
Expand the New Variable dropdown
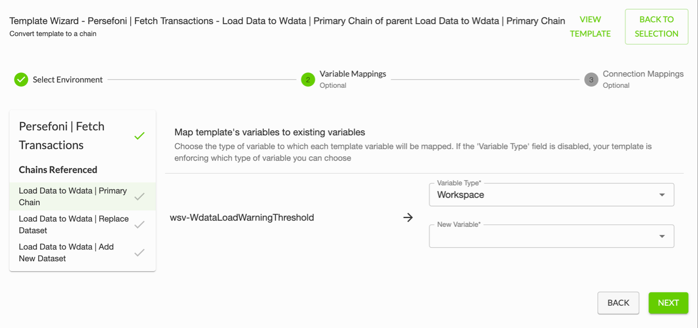552,236
